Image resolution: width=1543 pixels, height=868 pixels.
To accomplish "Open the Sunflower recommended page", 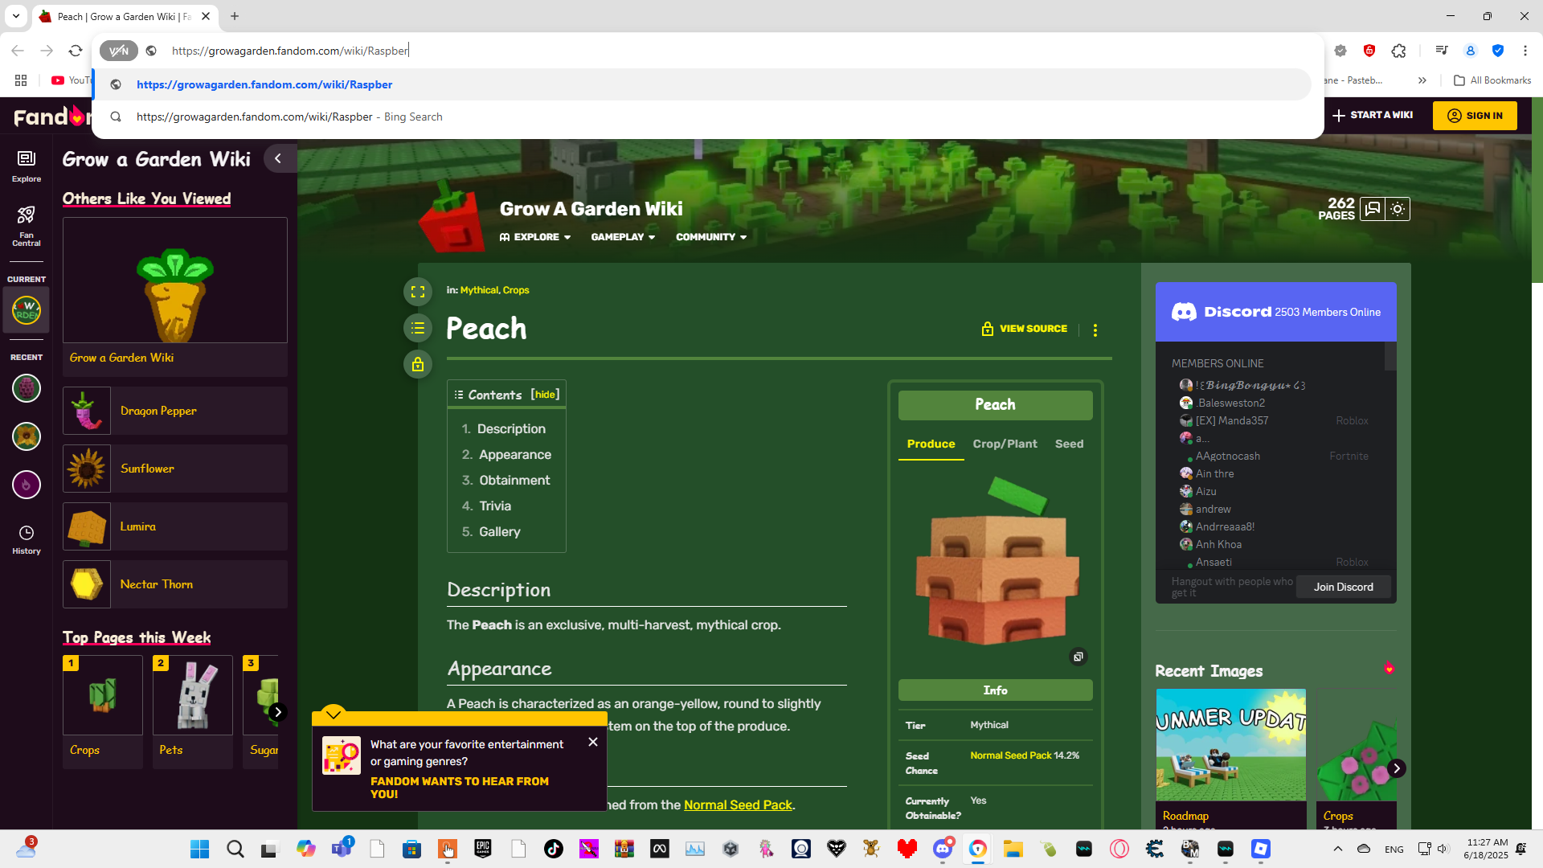I will click(175, 469).
